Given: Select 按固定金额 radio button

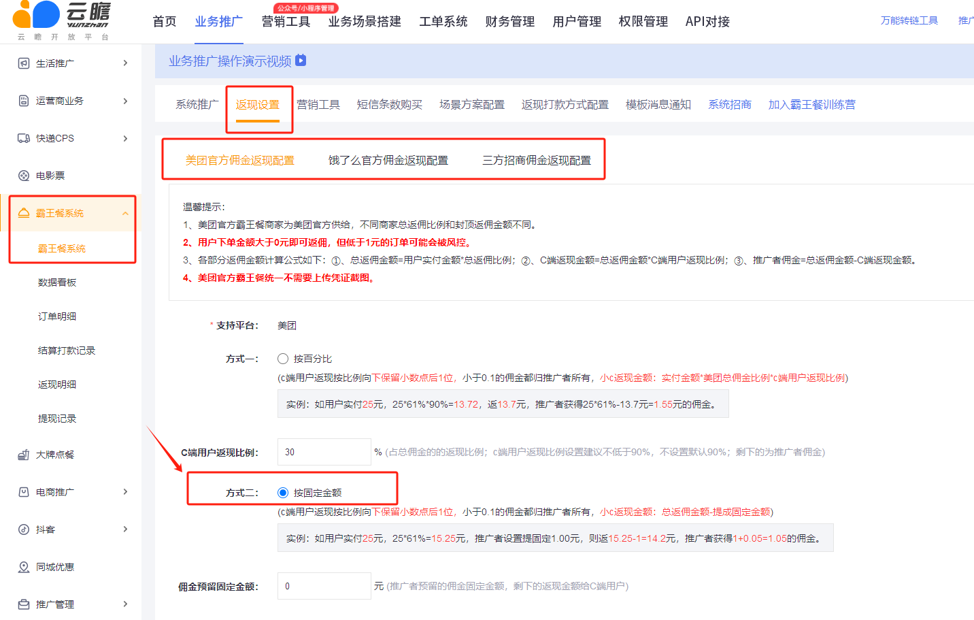Looking at the screenshot, I should tap(283, 493).
